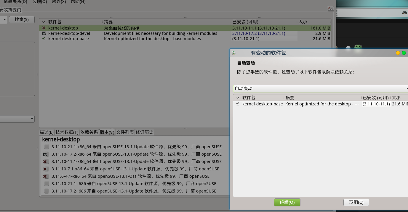
Task: Open the 依赖关系(D) menu
Action: click(x=15, y=2)
